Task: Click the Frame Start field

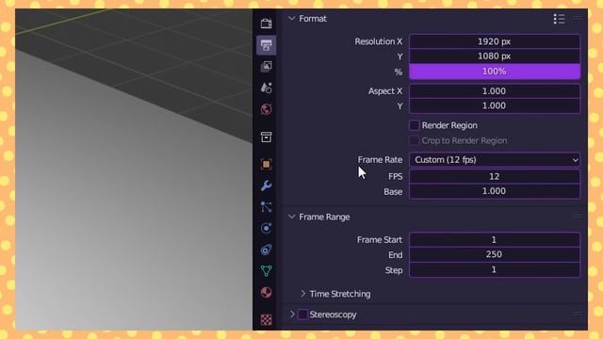Action: click(495, 240)
